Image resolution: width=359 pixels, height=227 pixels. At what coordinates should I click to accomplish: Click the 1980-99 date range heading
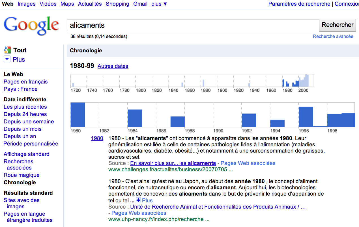[x=82, y=66]
